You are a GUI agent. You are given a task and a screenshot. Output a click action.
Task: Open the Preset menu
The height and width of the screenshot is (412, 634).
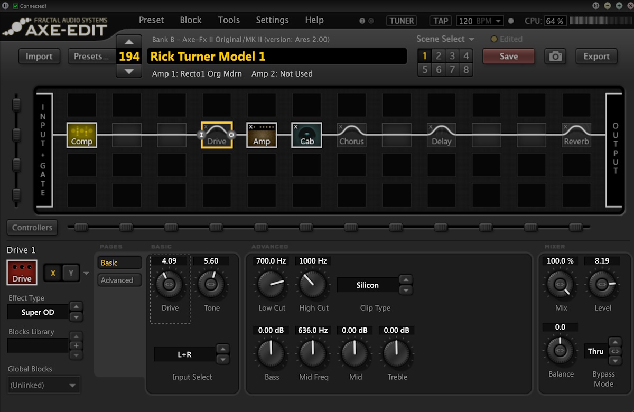click(x=151, y=20)
